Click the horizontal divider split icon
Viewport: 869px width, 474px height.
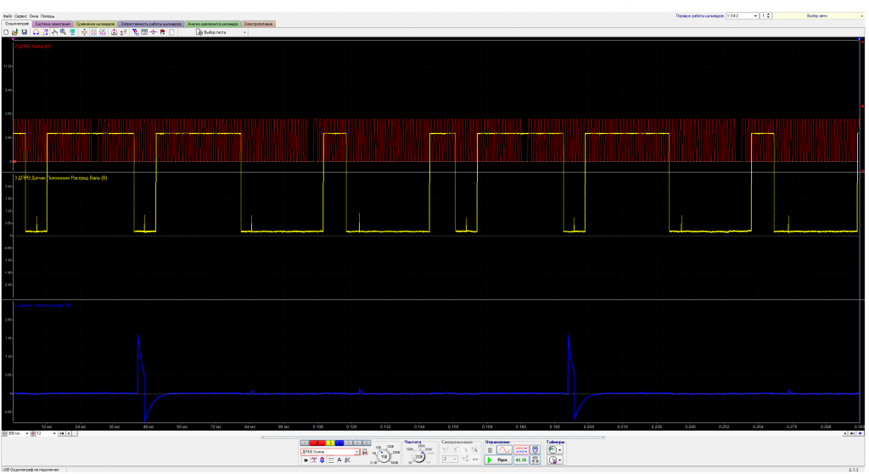tap(154, 32)
